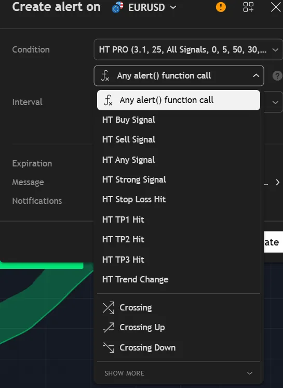This screenshot has width=283, height=388.
Task: Click the Crossing Down arrow icon
Action: (x=109, y=347)
